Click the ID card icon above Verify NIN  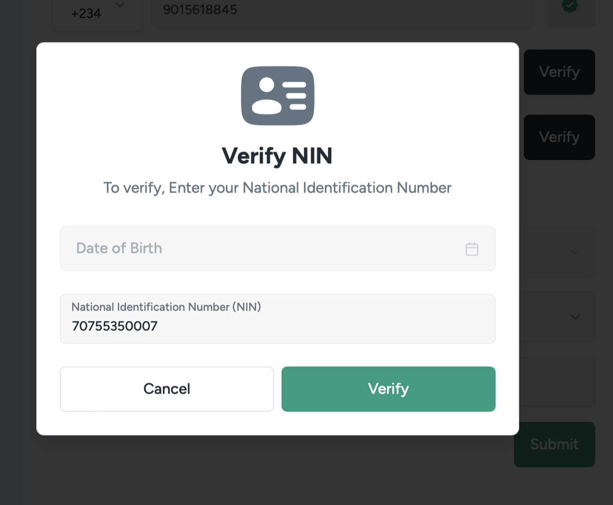[277, 96]
